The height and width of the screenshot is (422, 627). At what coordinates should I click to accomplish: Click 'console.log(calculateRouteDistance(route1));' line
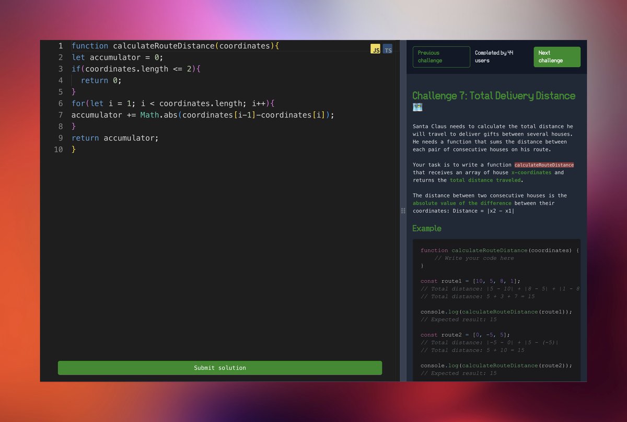tap(496, 312)
